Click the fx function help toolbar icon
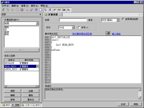144x108 pixels. click(x=55, y=10)
